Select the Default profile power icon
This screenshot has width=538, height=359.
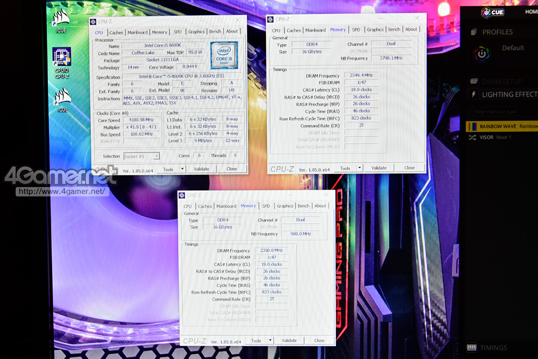[x=481, y=54]
